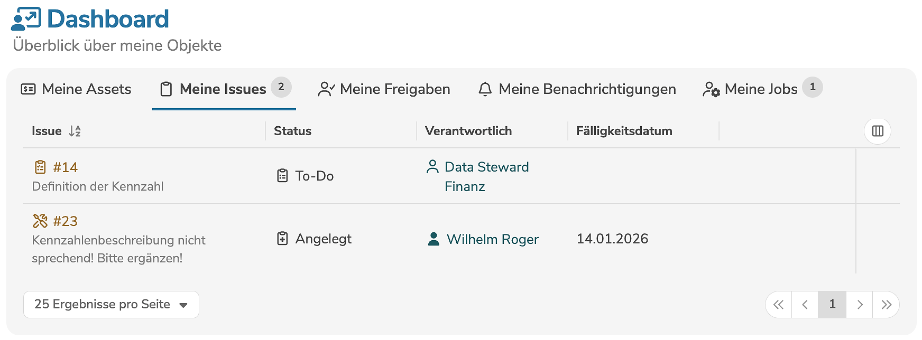Open the Meine Freigaben tab

click(x=384, y=89)
